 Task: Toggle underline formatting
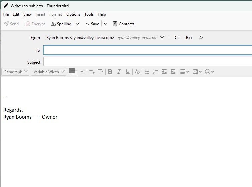click(128, 72)
